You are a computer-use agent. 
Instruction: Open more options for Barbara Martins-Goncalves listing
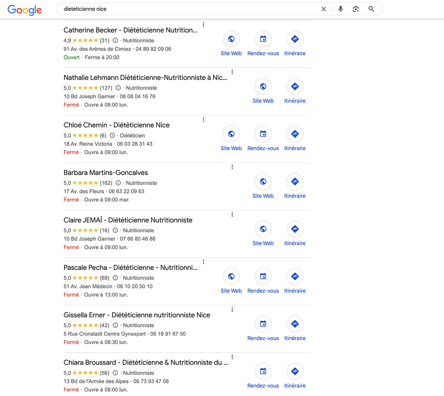(232, 167)
